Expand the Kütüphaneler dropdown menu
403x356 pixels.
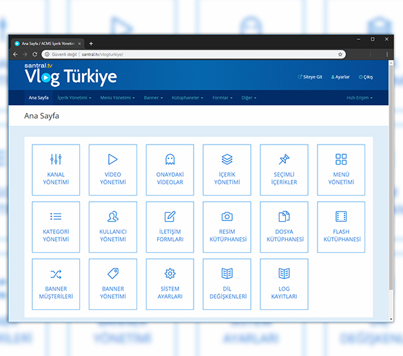click(187, 98)
